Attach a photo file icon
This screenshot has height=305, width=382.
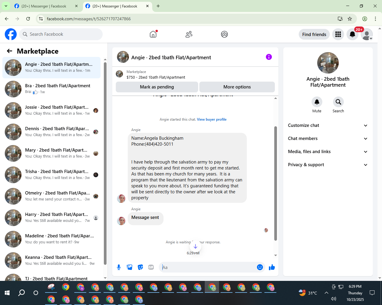(x=130, y=267)
